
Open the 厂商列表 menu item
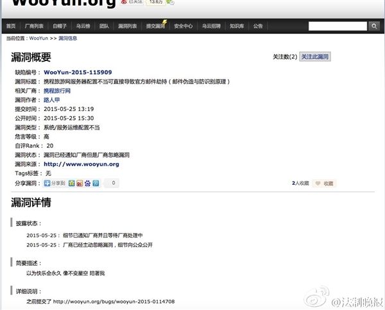pyautogui.click(x=34, y=26)
